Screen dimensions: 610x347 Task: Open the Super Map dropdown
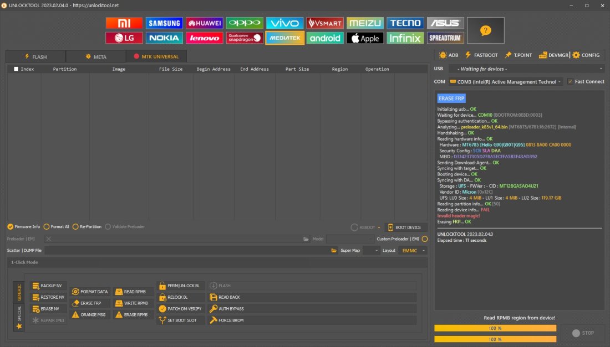371,251
